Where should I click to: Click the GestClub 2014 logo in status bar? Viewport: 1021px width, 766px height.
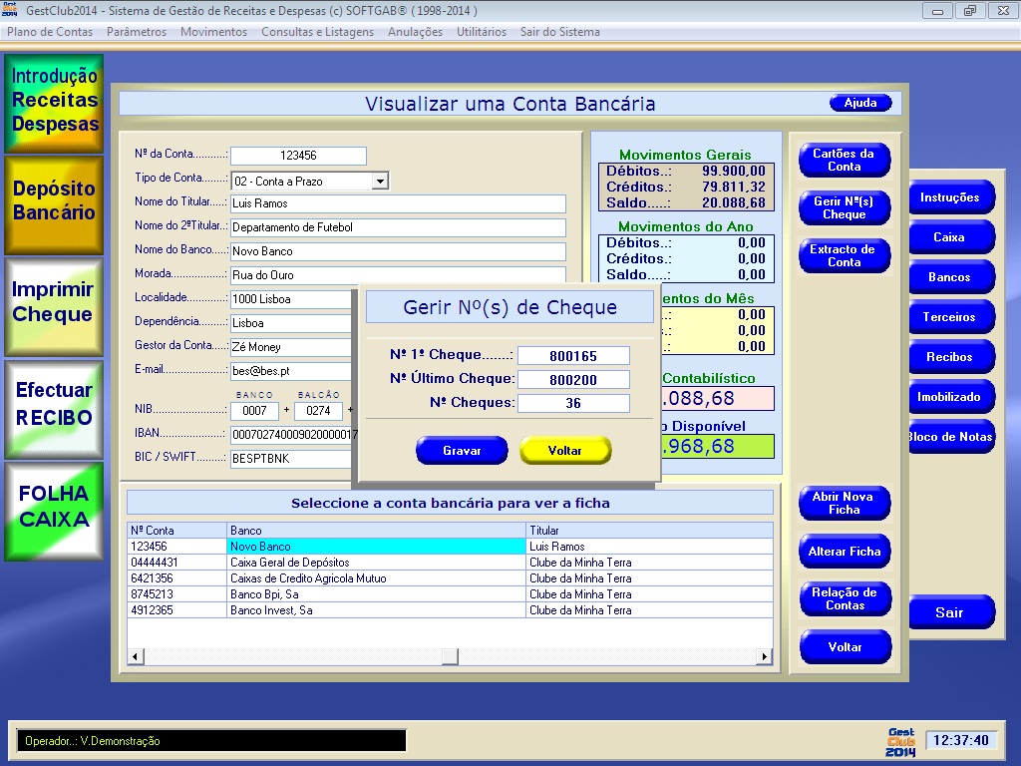click(x=900, y=741)
